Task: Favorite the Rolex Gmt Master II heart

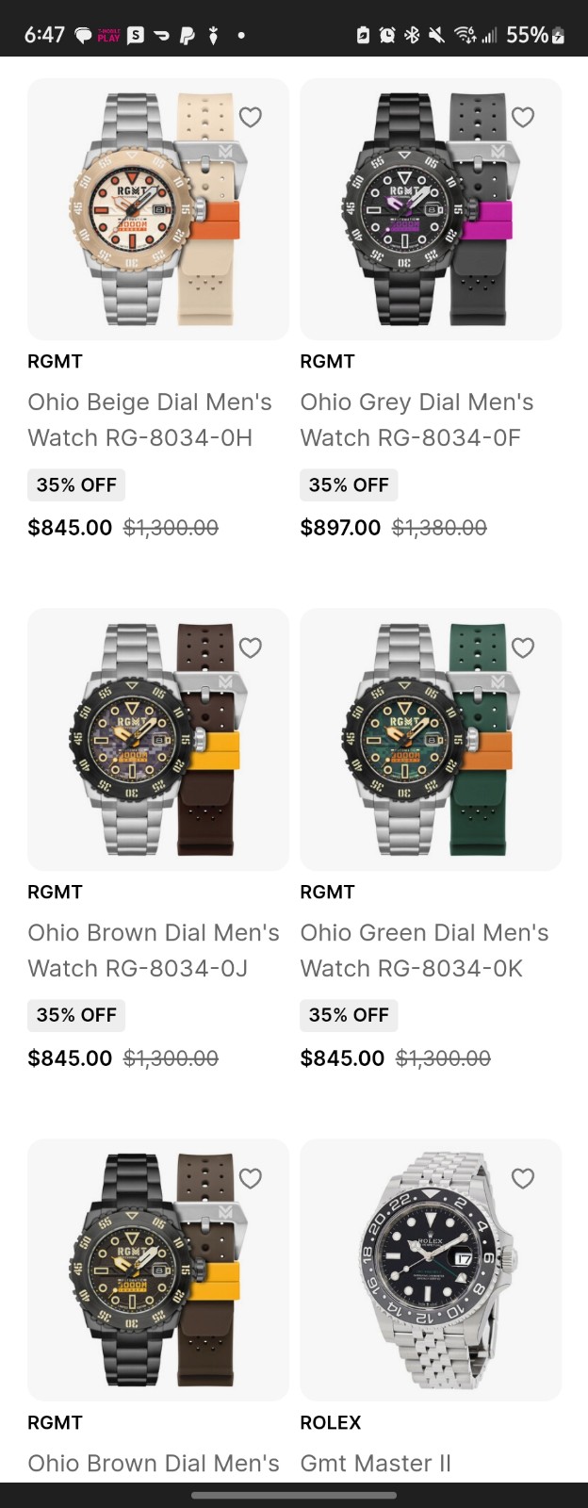Action: click(523, 1178)
